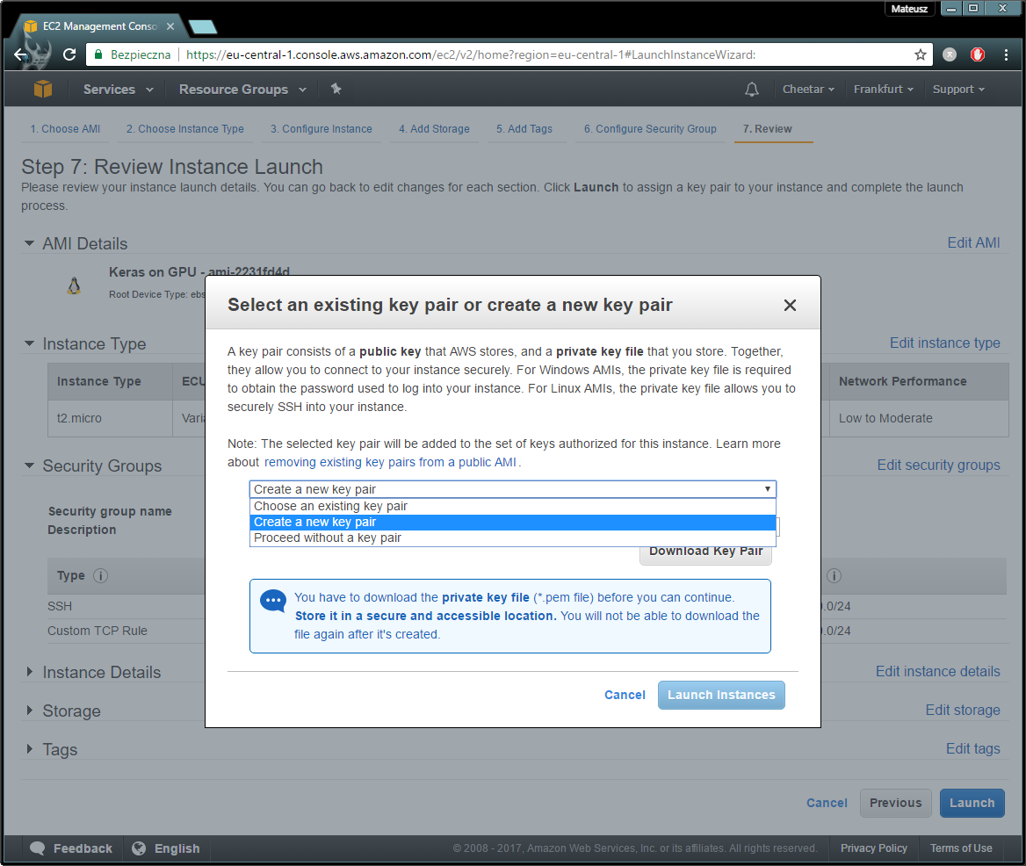Collapse the Instance Type section
The image size is (1026, 866).
(29, 343)
